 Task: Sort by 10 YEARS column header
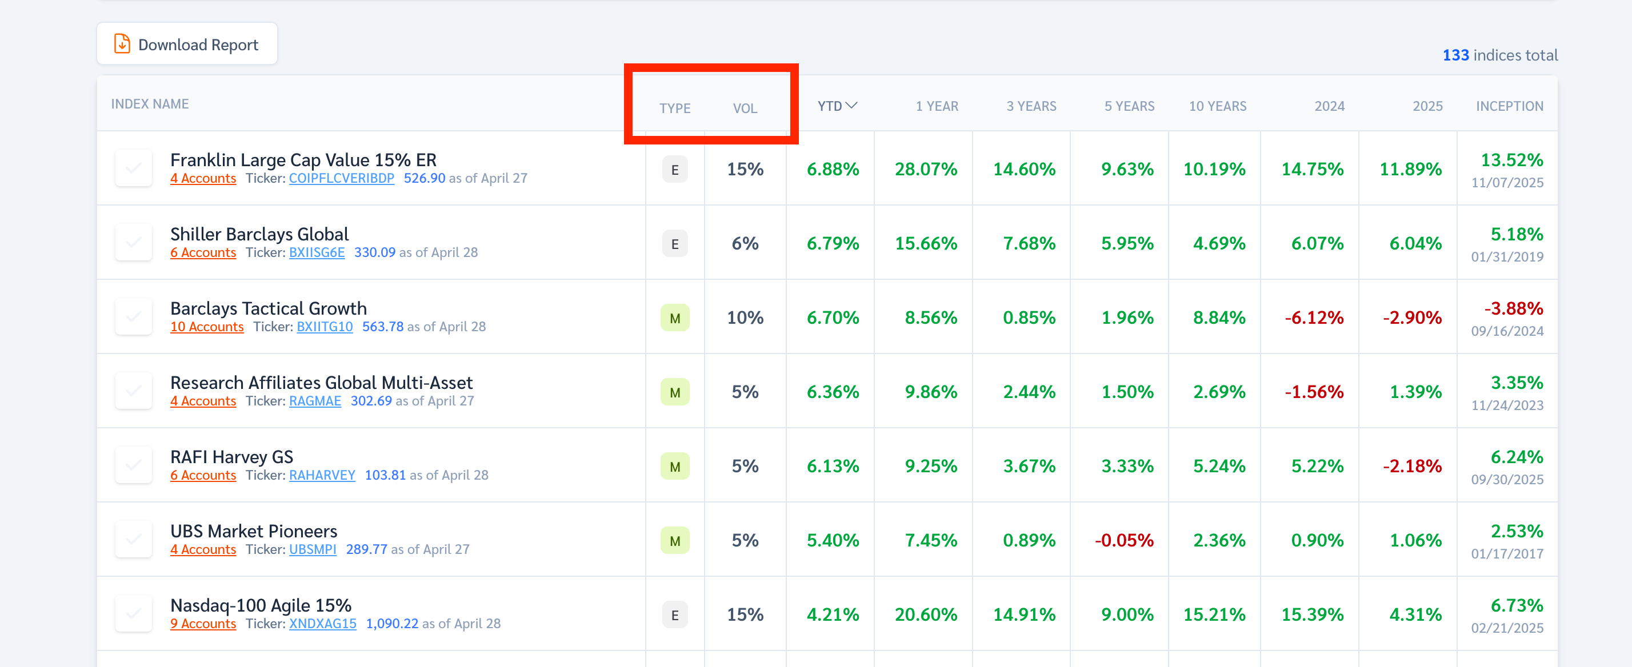pos(1218,106)
